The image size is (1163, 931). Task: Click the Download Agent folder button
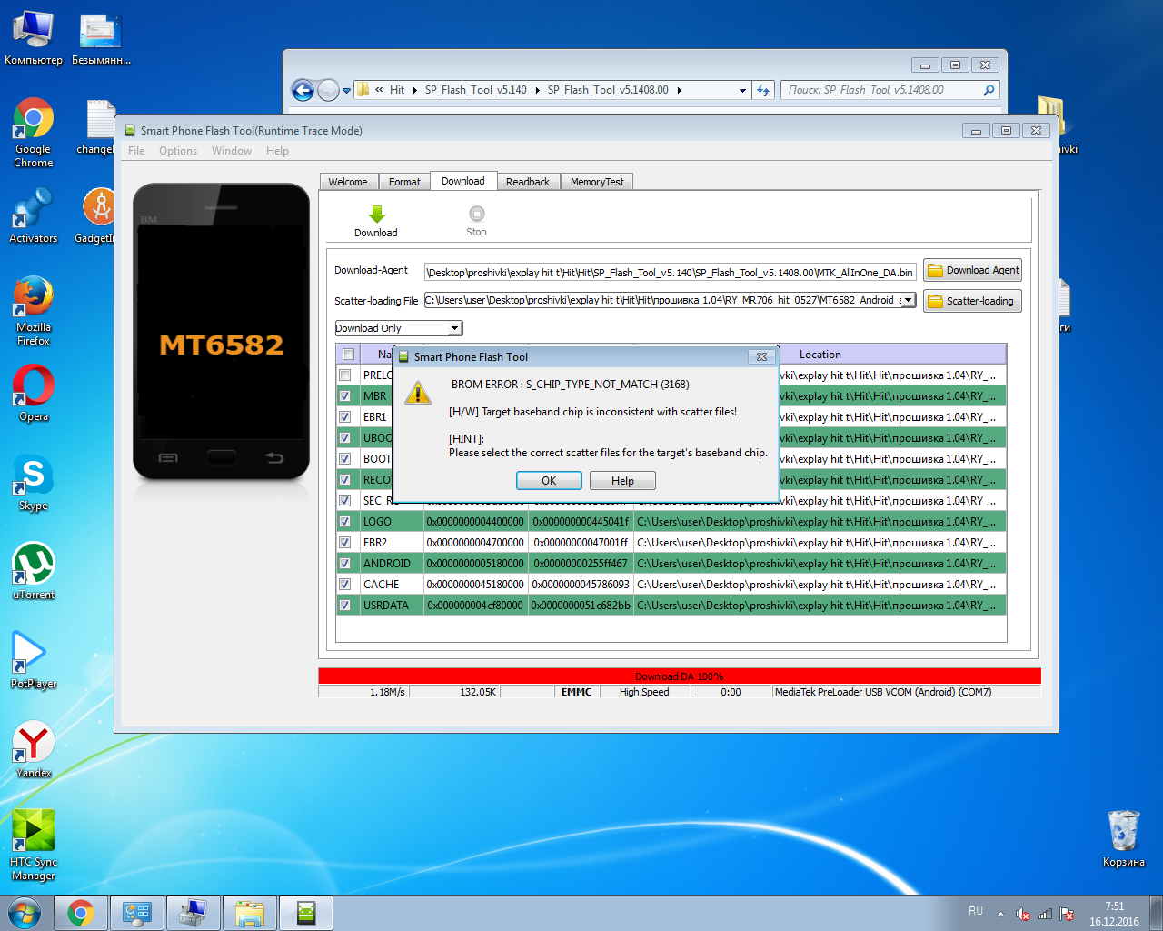coord(972,270)
